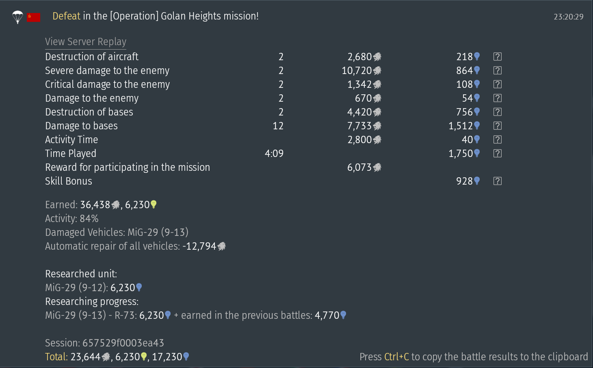Click the Soviet flag icon
The width and height of the screenshot is (593, 368).
click(34, 17)
